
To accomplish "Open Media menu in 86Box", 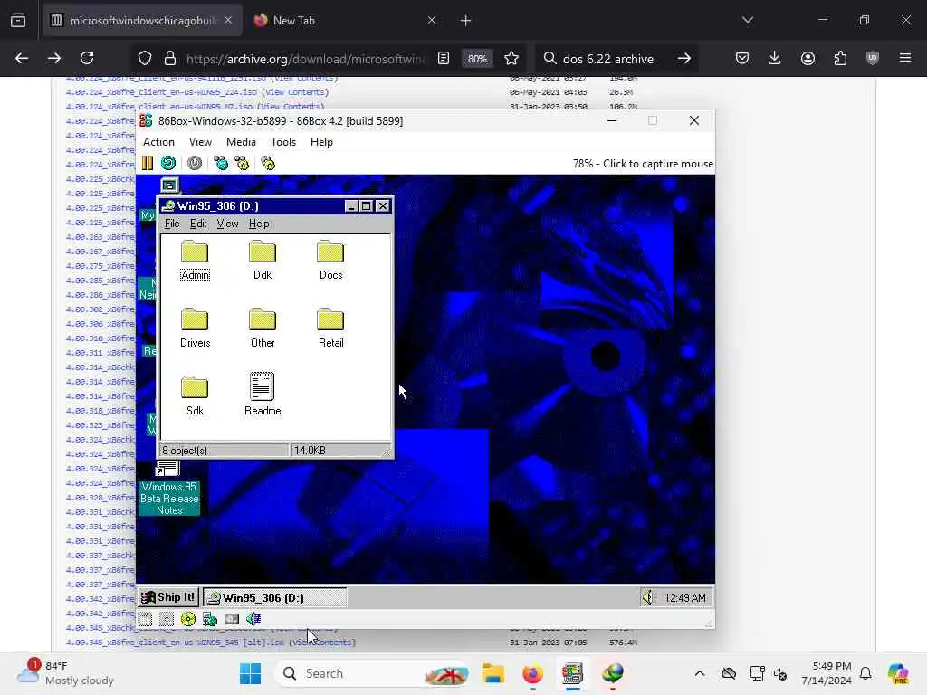I will [x=241, y=142].
